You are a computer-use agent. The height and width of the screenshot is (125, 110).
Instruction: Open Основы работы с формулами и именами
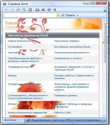click(74, 77)
